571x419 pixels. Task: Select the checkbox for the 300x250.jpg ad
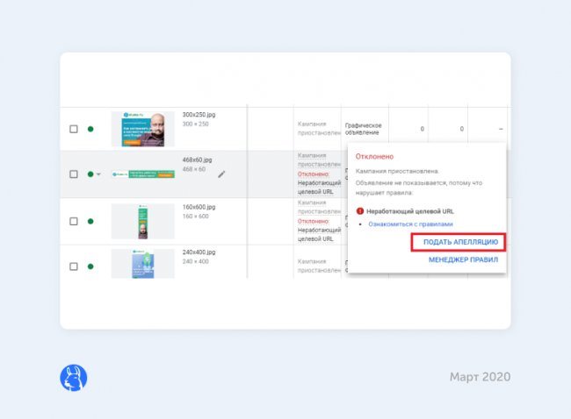pos(74,129)
